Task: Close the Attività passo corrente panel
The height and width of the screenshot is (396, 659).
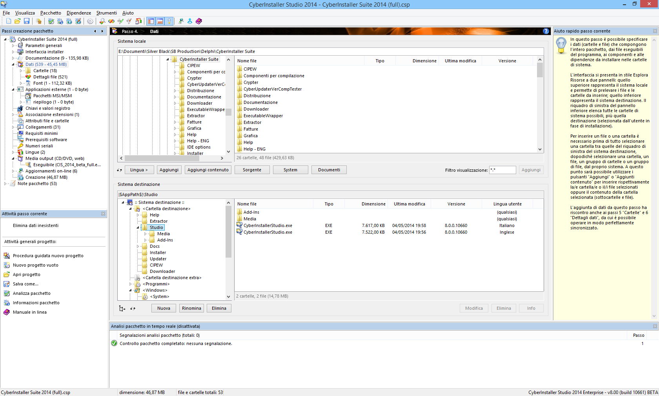Action: coord(103,214)
